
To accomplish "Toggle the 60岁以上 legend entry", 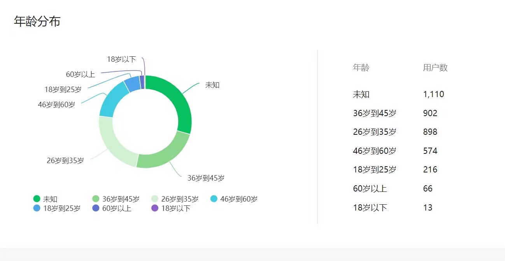I will tap(112, 209).
